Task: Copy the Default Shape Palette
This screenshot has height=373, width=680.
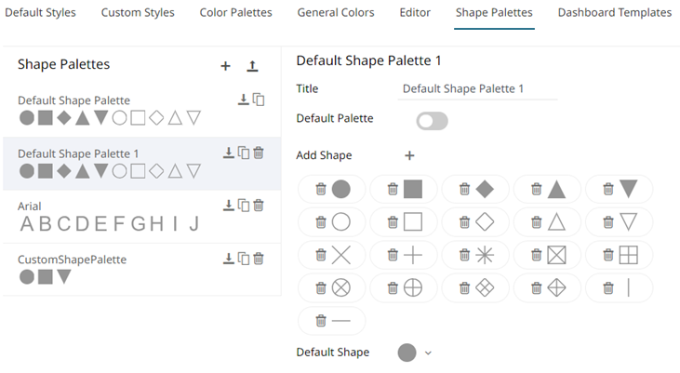Action: point(259,100)
